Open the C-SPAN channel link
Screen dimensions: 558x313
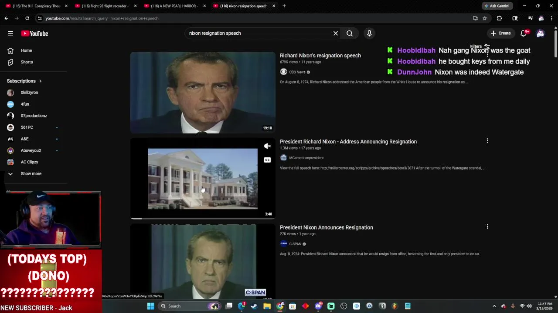(x=295, y=244)
